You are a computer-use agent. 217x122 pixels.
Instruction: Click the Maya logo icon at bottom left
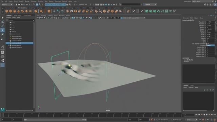[2, 110]
